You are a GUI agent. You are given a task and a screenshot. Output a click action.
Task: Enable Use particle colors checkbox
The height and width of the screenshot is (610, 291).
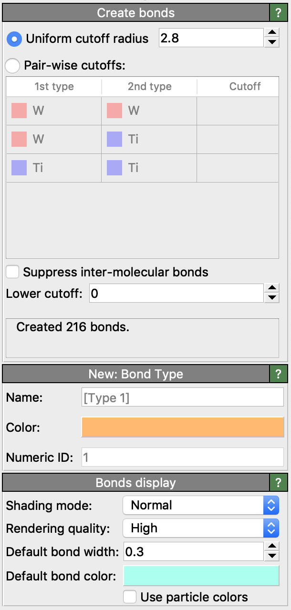click(x=130, y=597)
